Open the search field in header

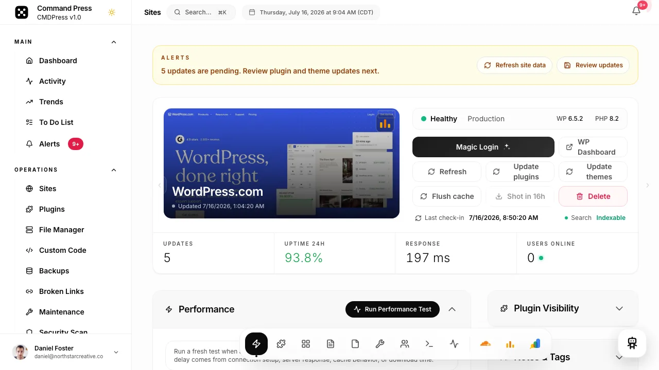point(201,12)
